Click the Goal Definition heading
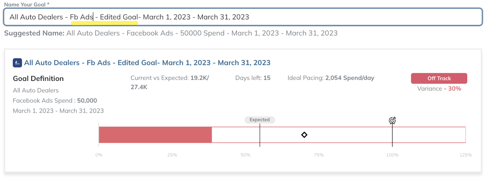490x184 pixels. click(38, 79)
